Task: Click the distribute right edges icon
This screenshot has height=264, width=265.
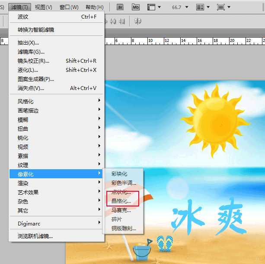Action: click(x=123, y=21)
